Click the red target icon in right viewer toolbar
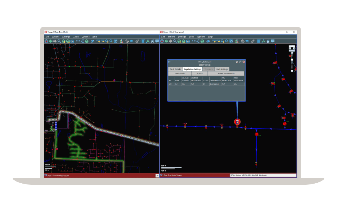Viewport: 337px width, 212px height. [162, 41]
